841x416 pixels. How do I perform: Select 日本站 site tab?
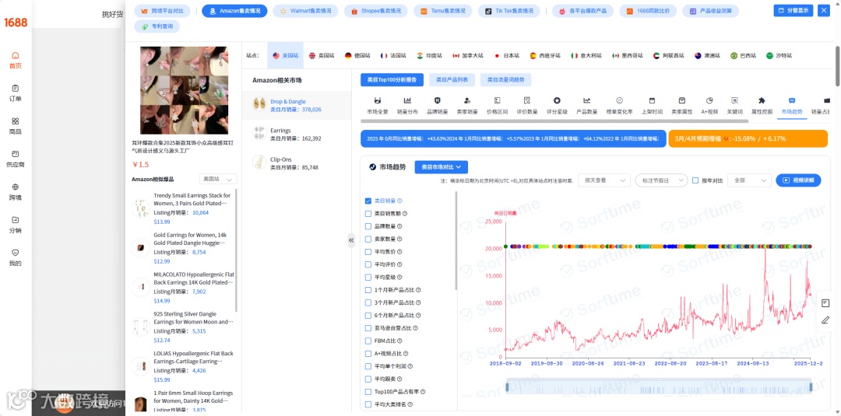click(506, 55)
